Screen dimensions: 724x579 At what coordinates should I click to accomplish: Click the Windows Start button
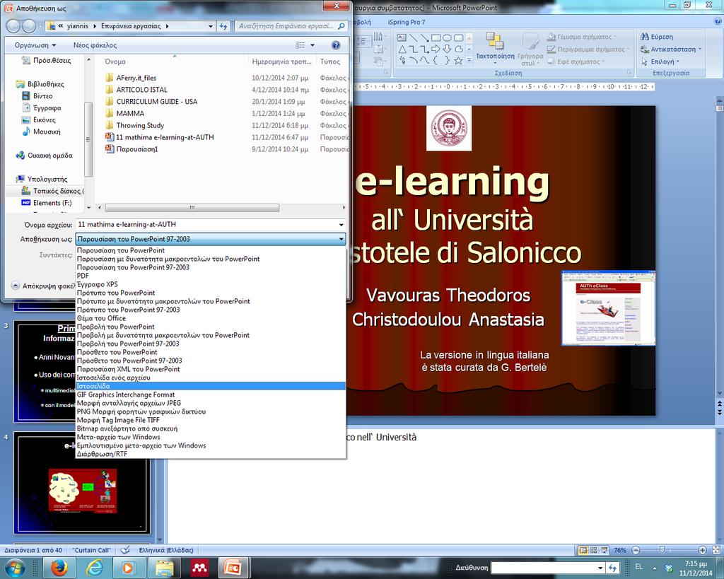[x=16, y=568]
